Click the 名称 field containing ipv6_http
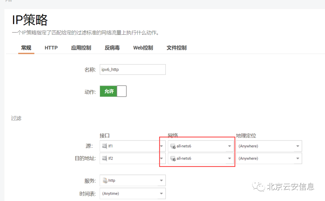This screenshot has height=201, width=325. click(132, 70)
